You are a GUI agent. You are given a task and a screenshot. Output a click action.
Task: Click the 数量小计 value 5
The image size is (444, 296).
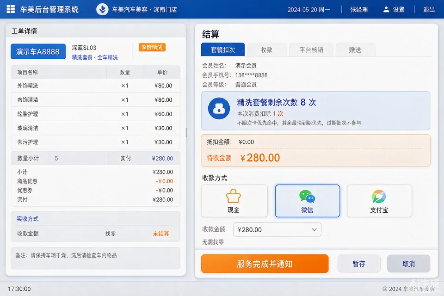point(56,158)
